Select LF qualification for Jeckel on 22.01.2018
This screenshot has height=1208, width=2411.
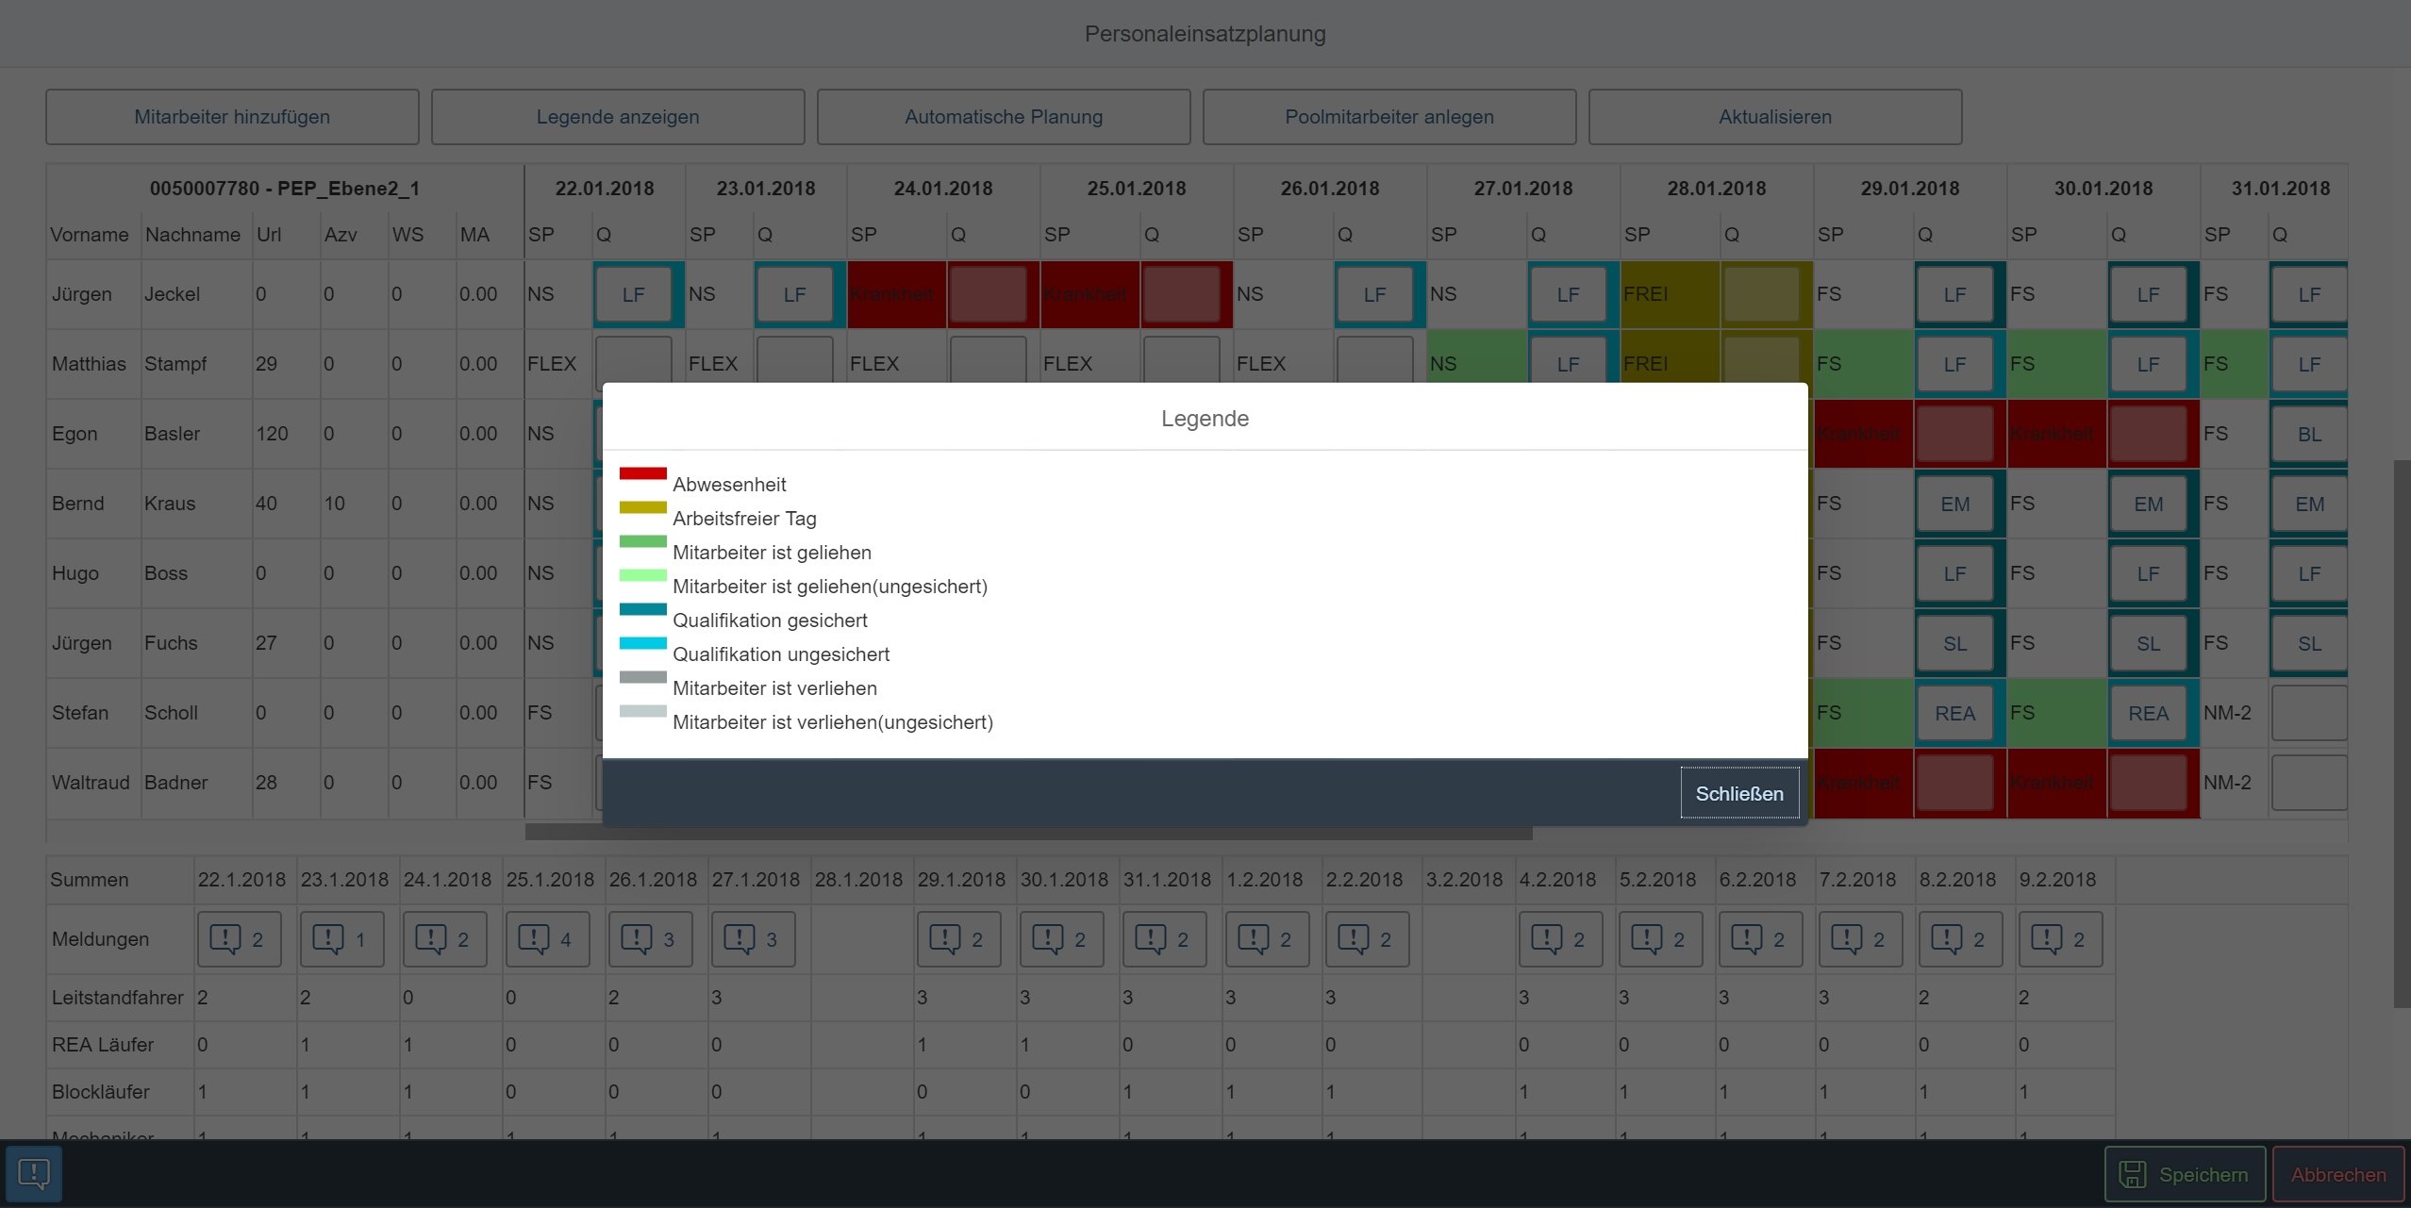[x=633, y=294]
